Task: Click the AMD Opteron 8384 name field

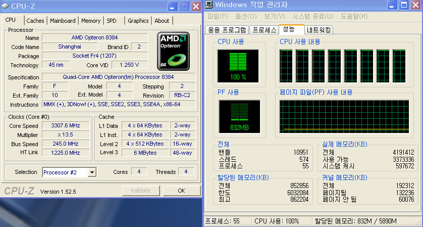Action: 95,37
